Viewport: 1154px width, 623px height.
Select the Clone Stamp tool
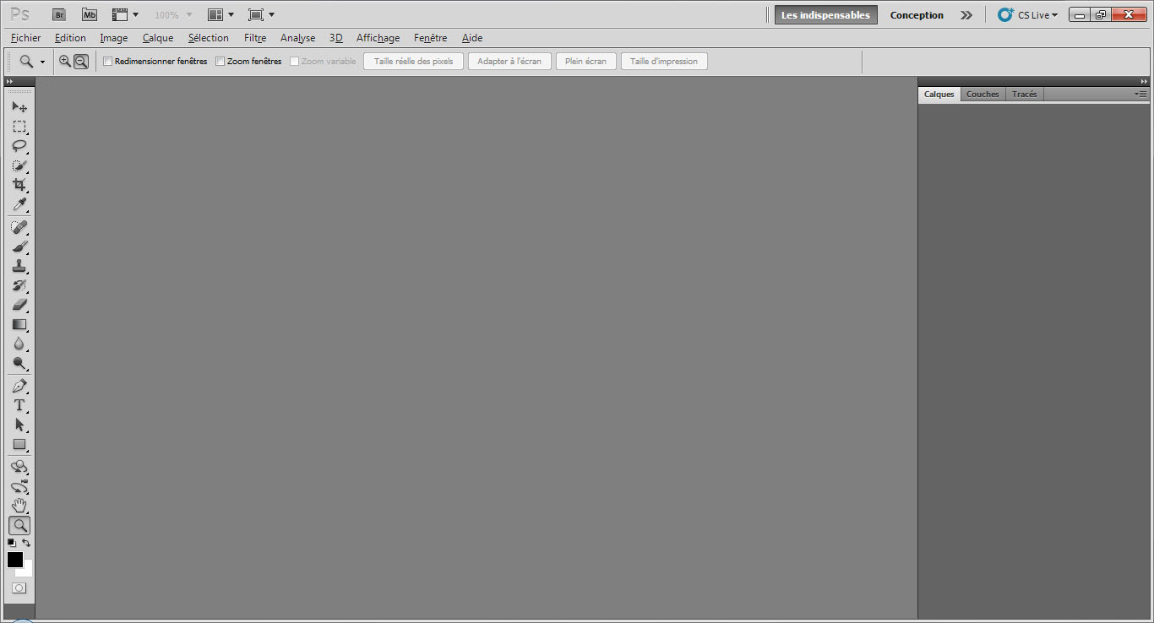(19, 266)
